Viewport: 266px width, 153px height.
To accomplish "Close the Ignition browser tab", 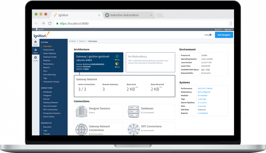I will (99, 15).
